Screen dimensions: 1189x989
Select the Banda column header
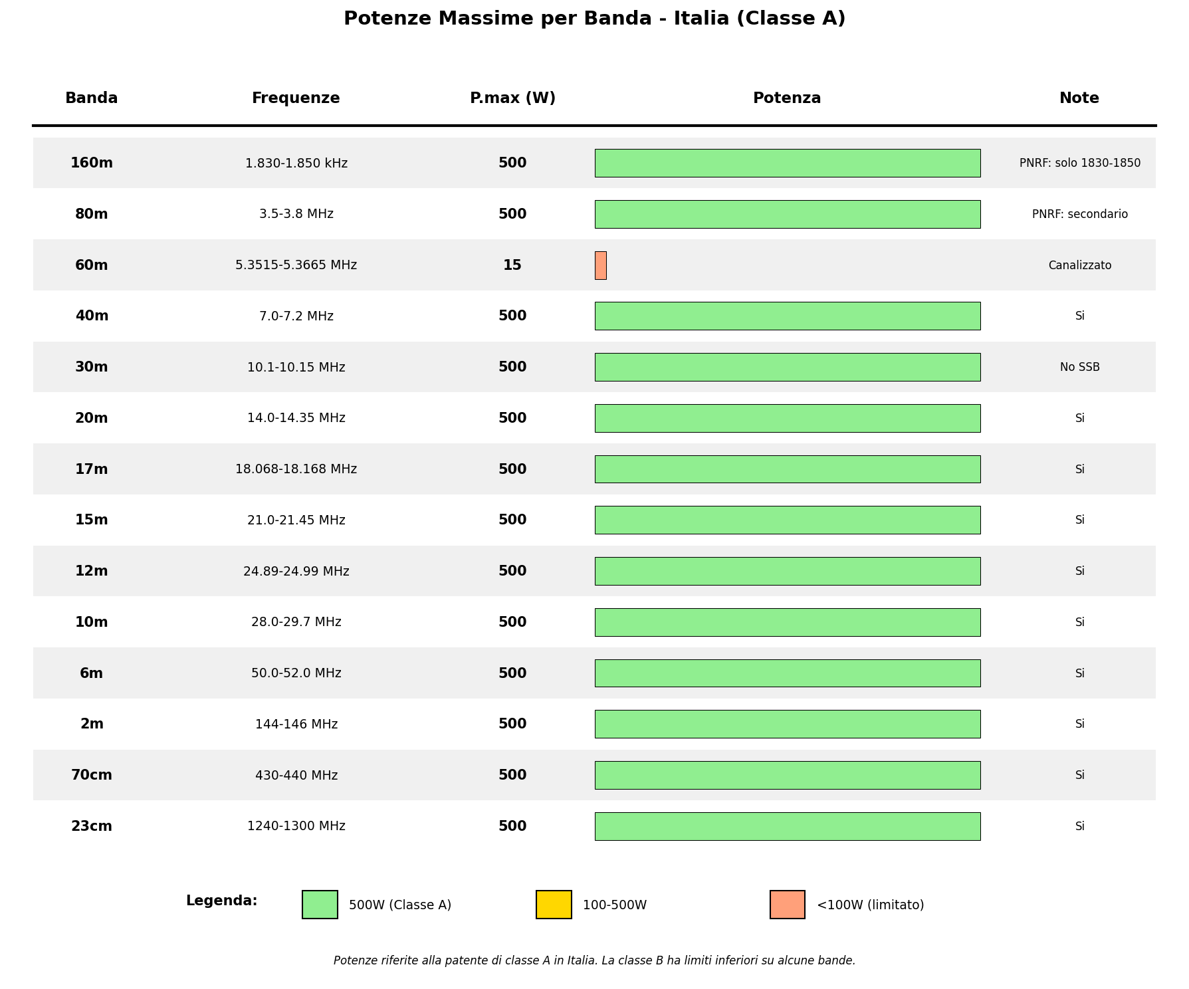[92, 98]
